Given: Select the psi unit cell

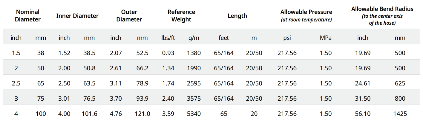Looking at the screenshot, I should coord(287,38).
